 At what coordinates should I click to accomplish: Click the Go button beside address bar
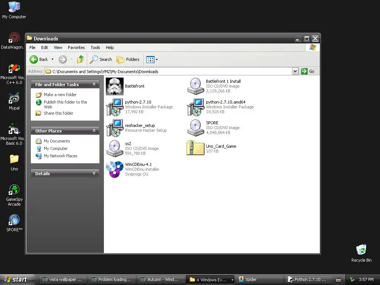(x=308, y=71)
